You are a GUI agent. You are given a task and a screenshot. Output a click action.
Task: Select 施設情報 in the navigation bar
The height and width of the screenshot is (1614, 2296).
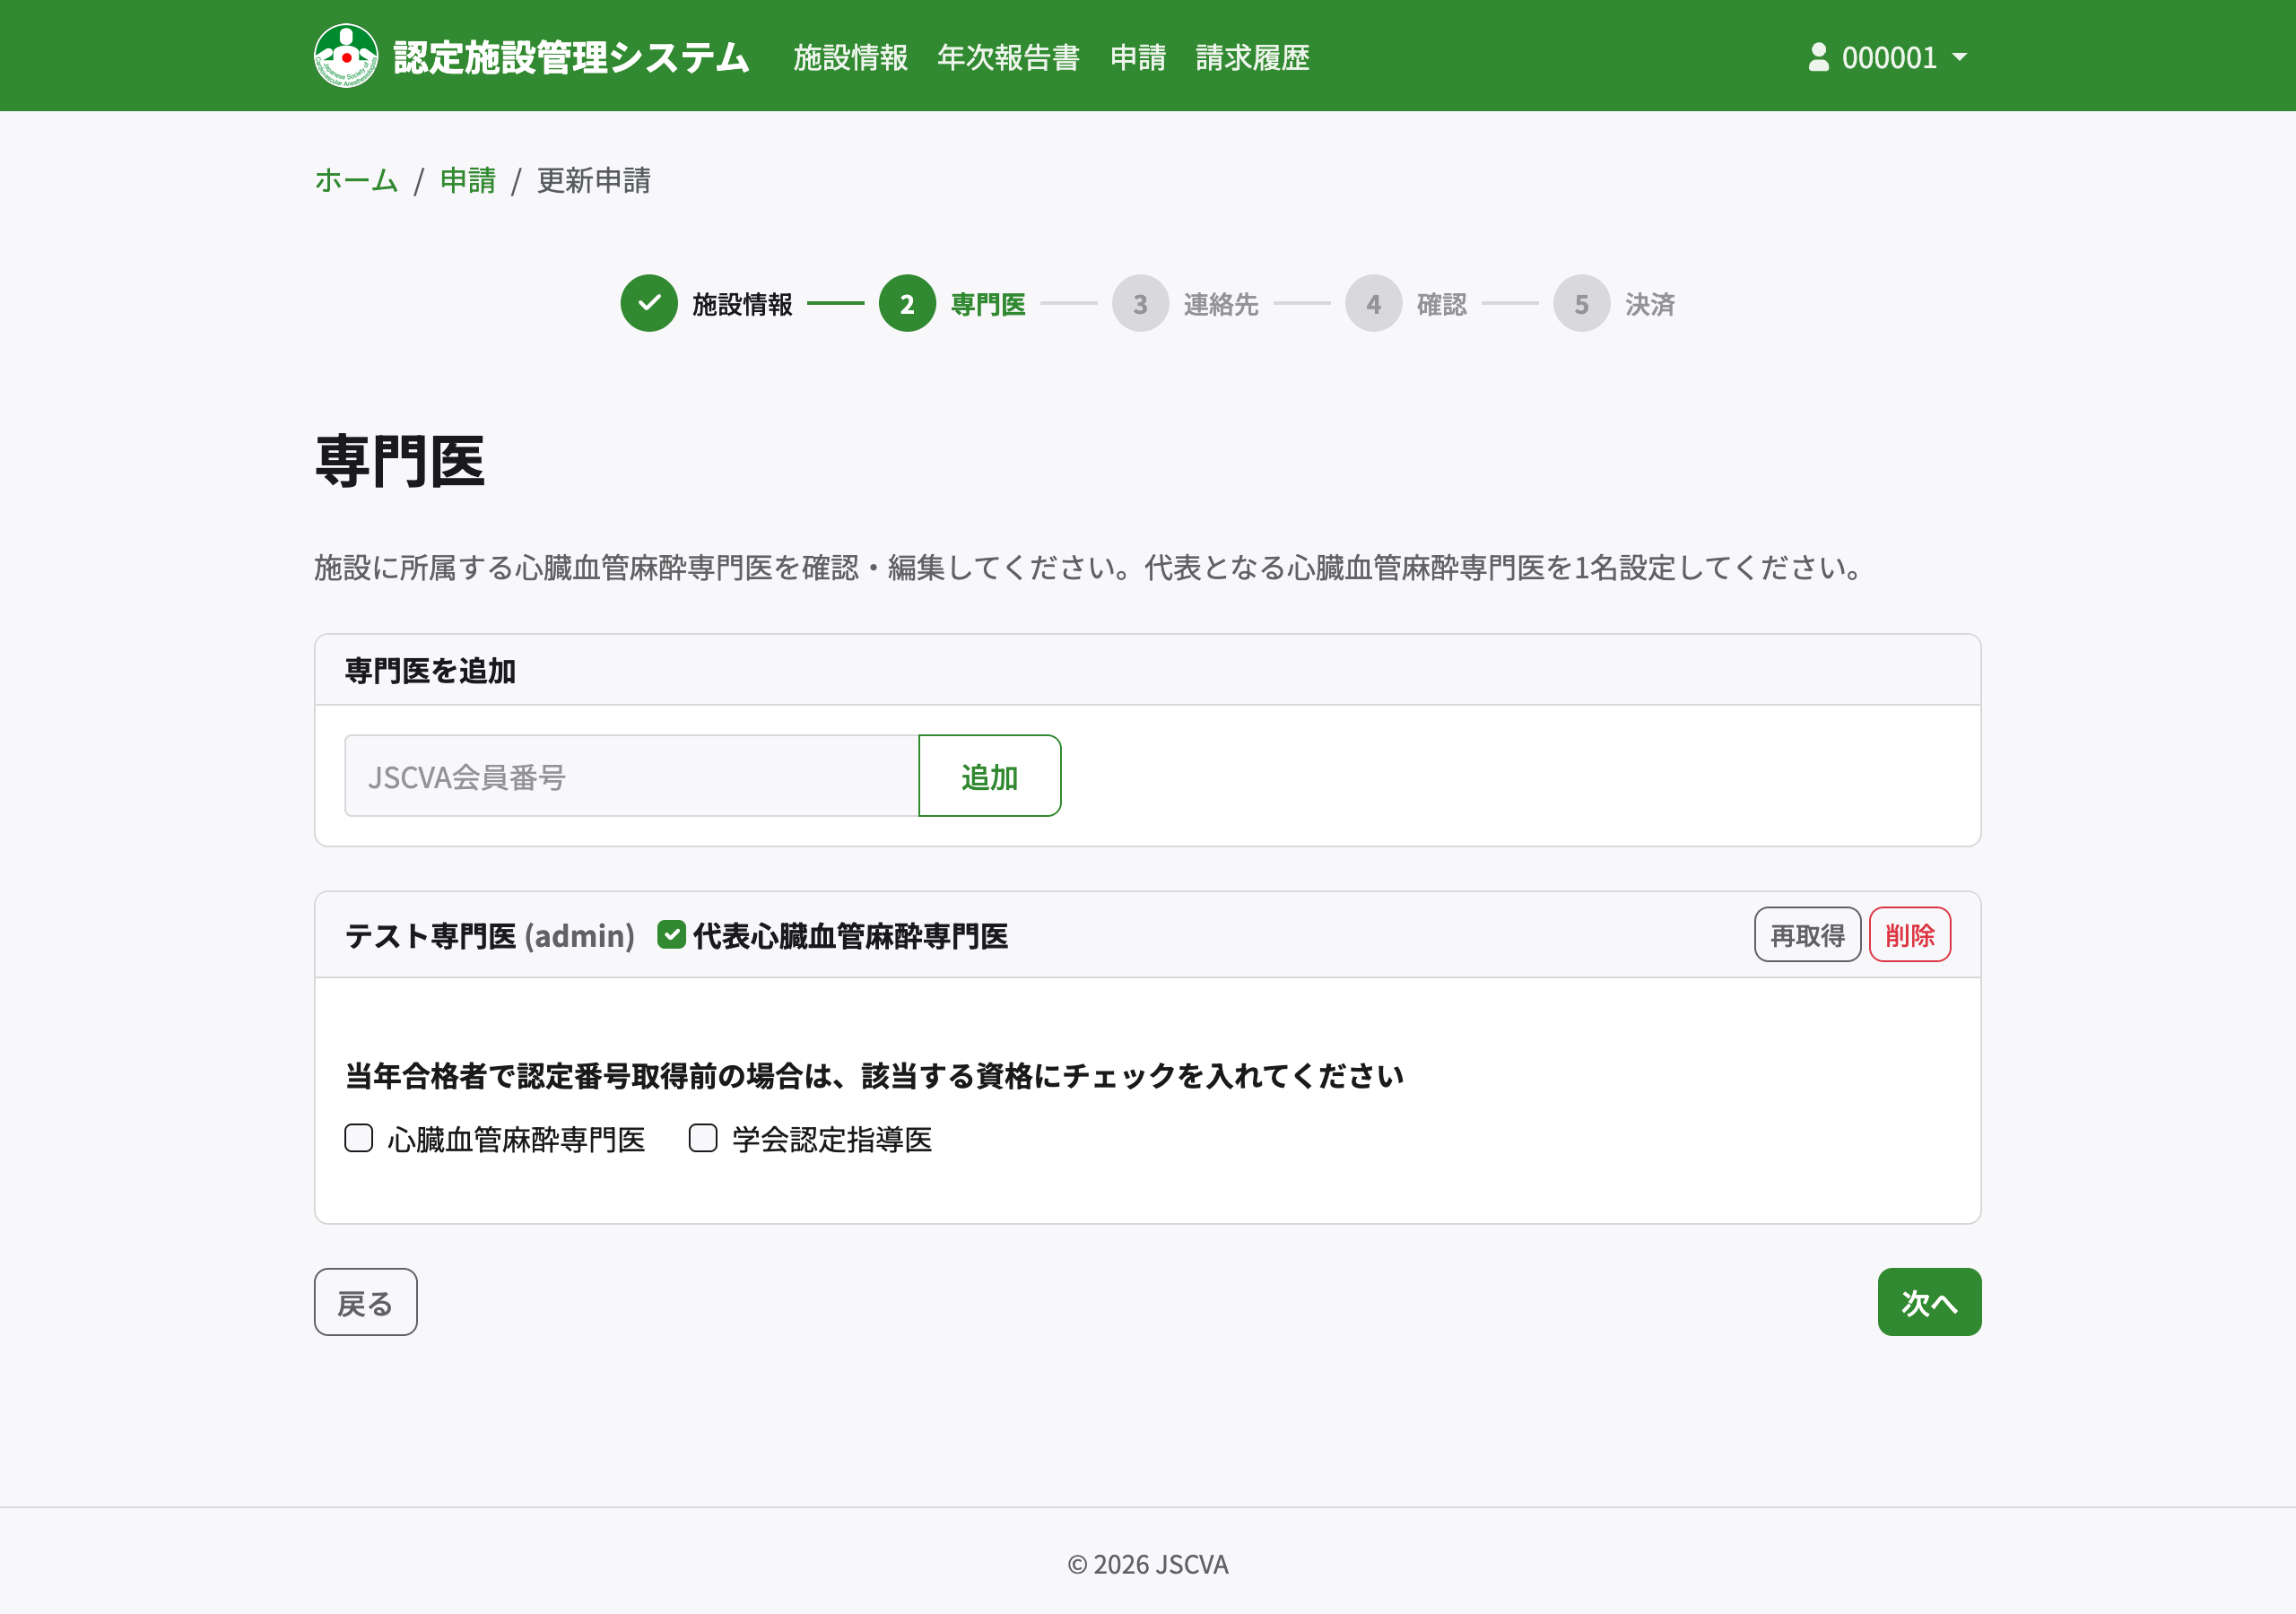850,57
